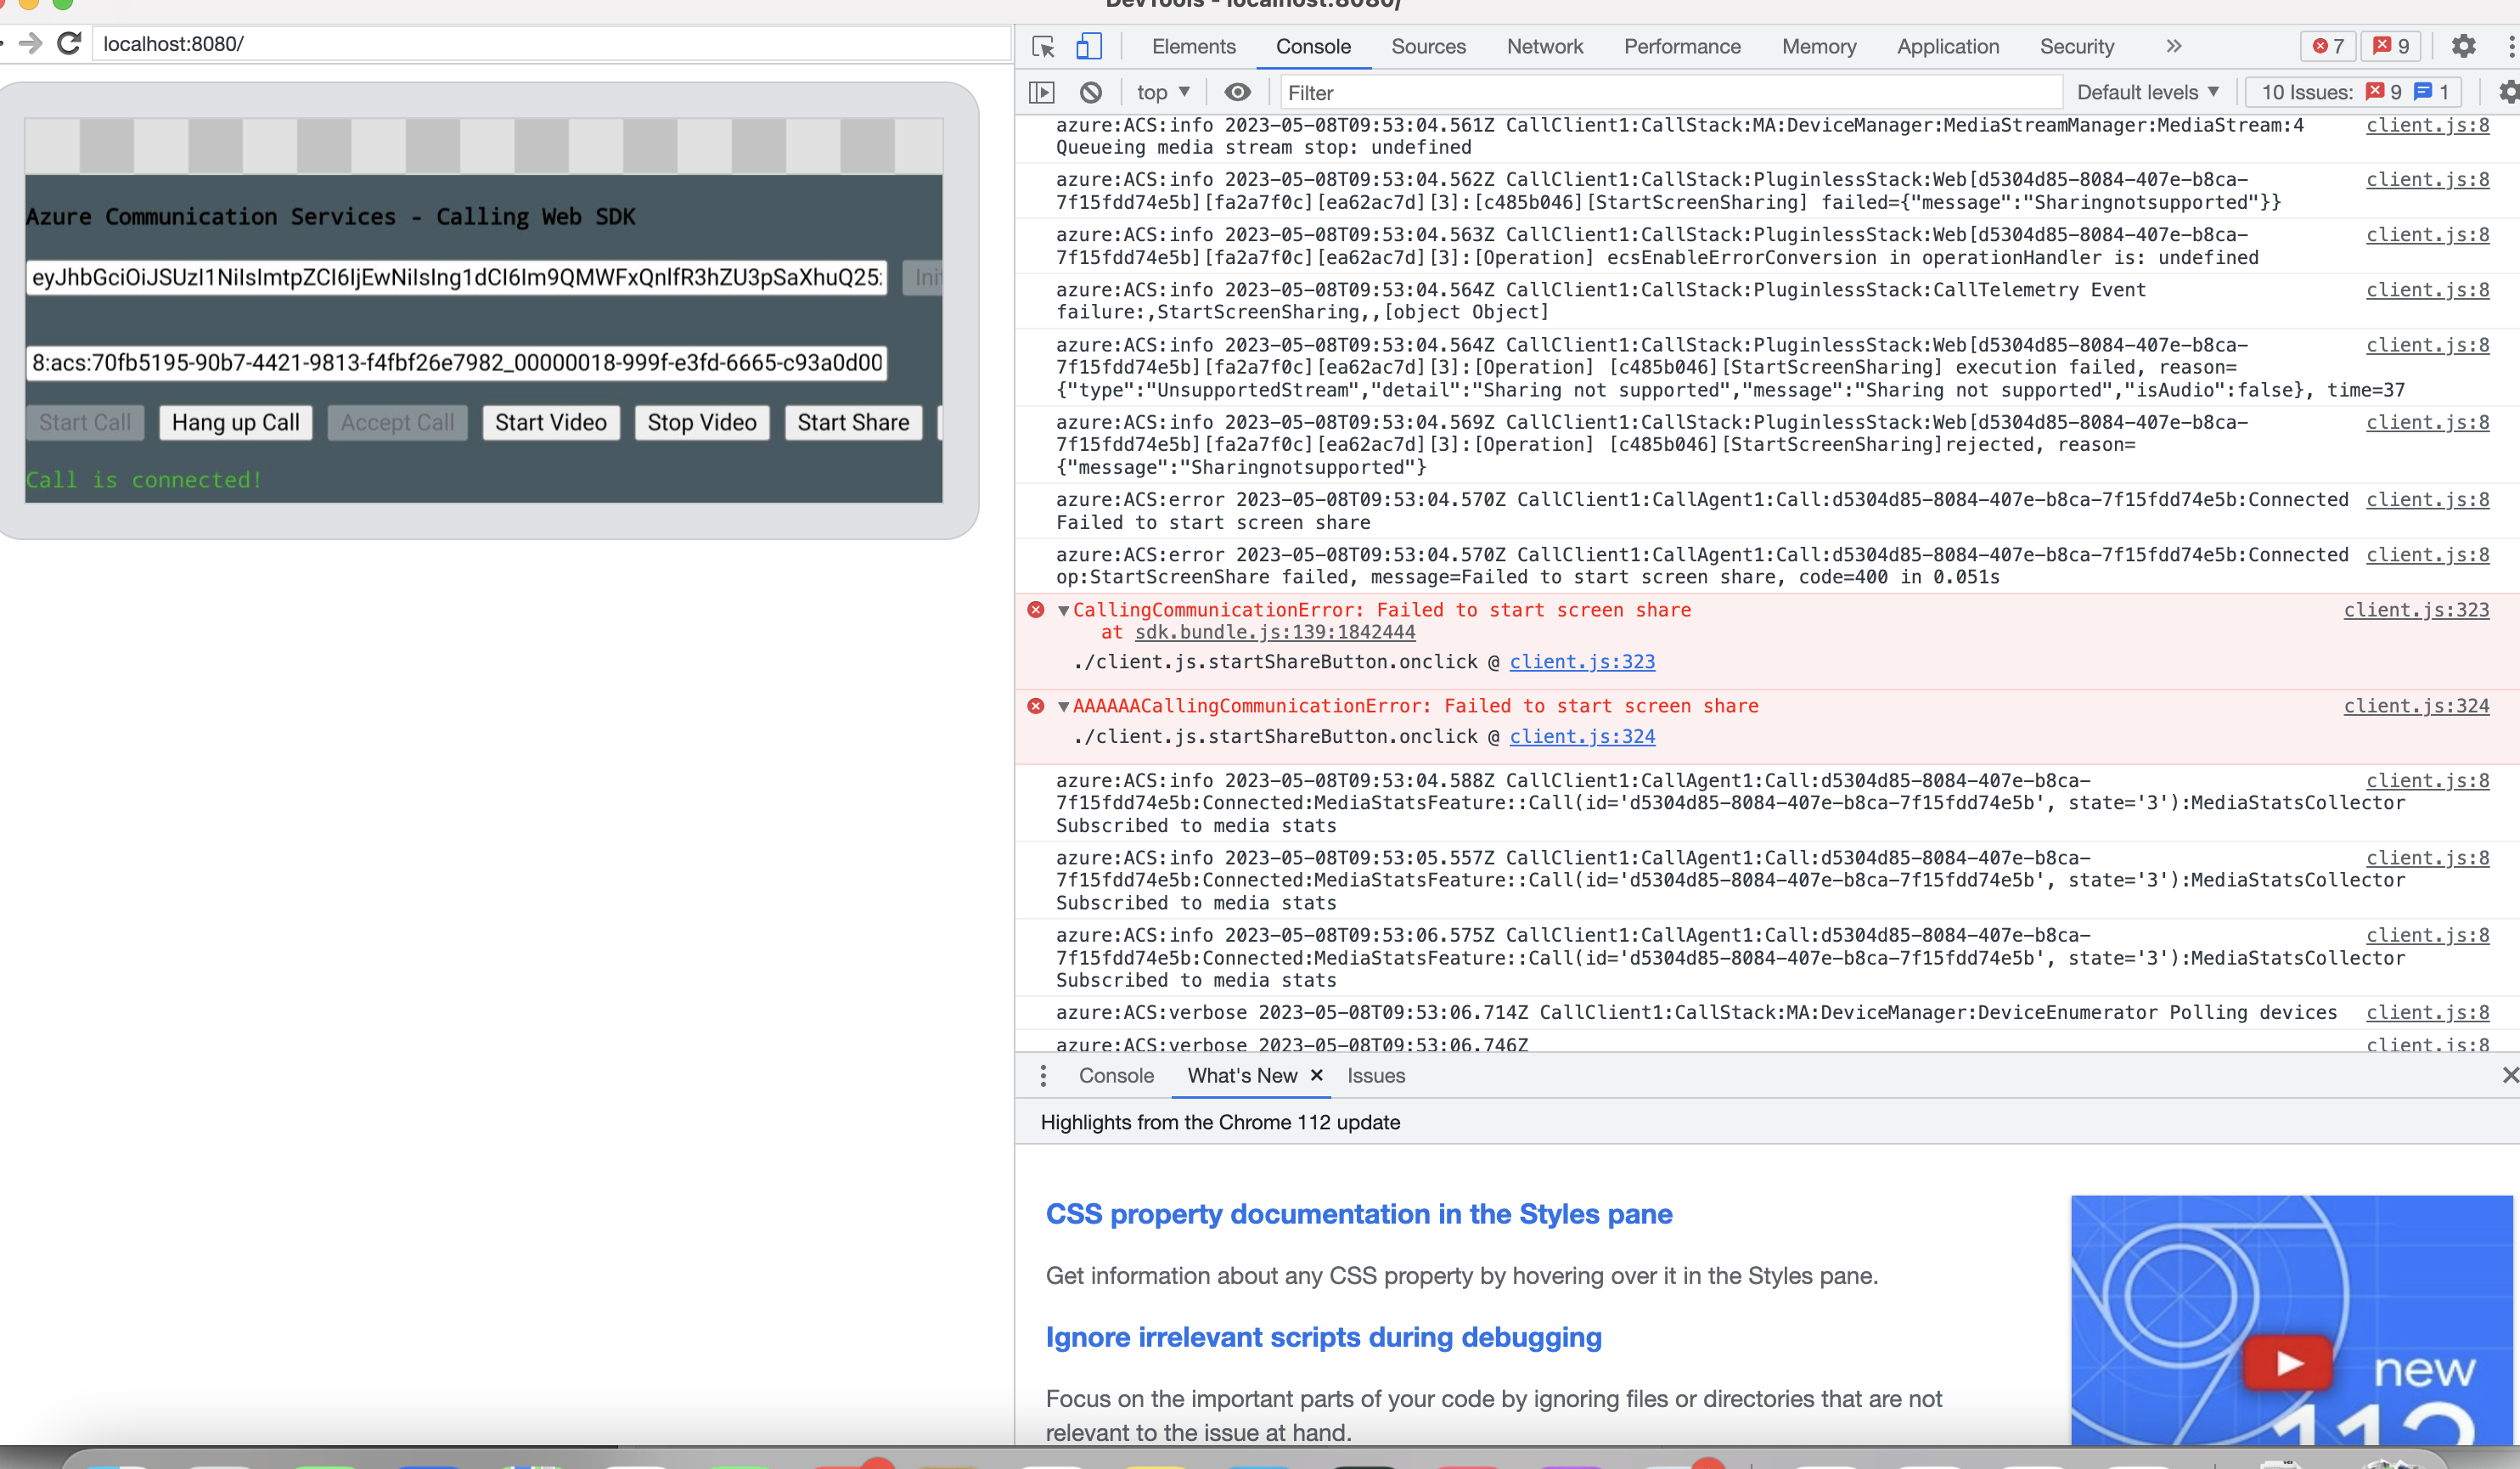Reload the page at localhost:8080
Image resolution: width=2520 pixels, height=1469 pixels.
(69, 44)
